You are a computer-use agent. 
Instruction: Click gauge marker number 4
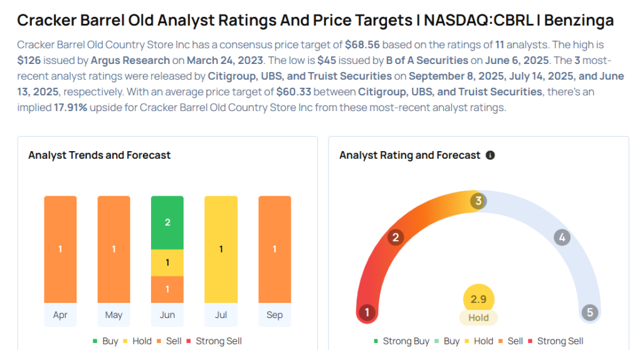point(562,237)
